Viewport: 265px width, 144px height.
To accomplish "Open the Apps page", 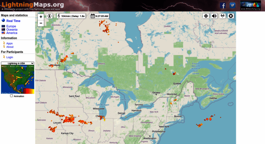I will click(x=9, y=44).
